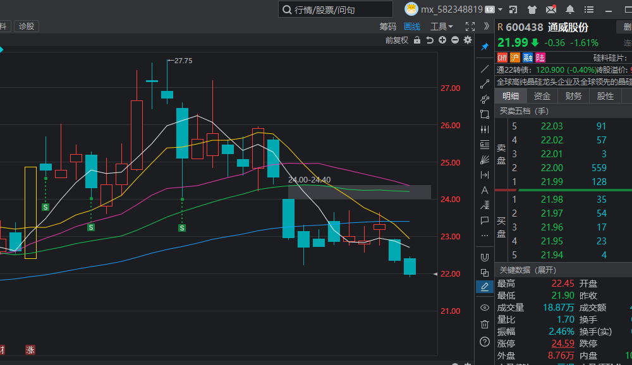Select the vertical bars measurement tool

tap(485, 129)
